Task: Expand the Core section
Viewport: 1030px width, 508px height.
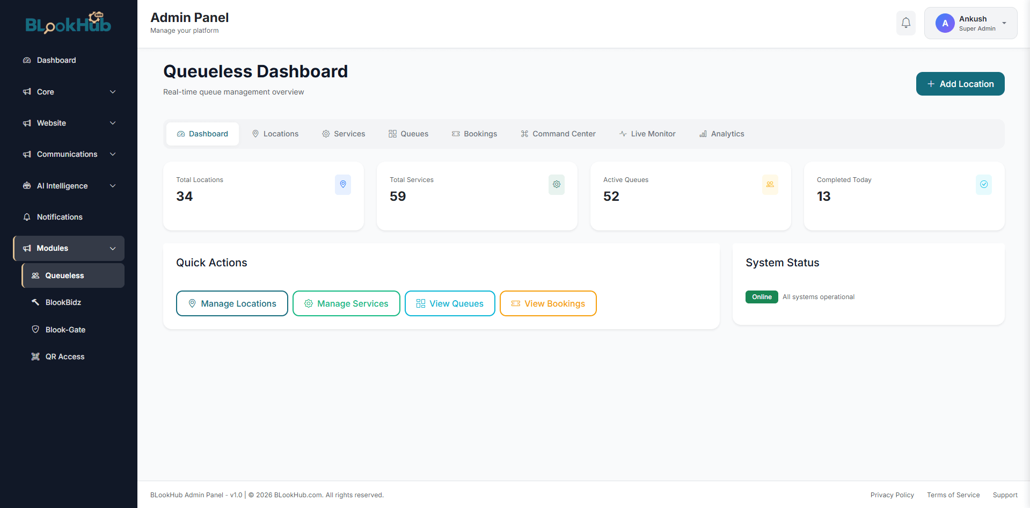Action: 68,91
